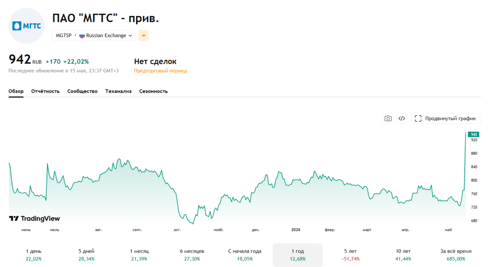
Task: Select the 1 день range
Action: [x=33, y=255]
